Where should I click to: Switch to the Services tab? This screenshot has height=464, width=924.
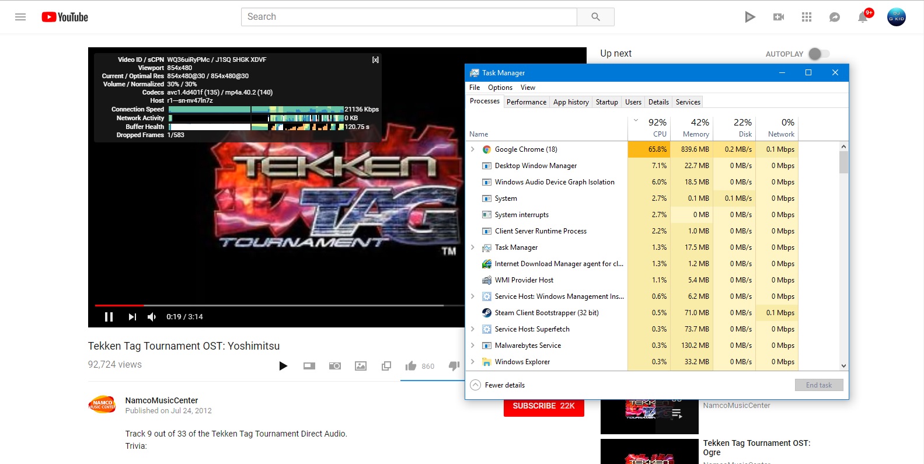pyautogui.click(x=688, y=102)
